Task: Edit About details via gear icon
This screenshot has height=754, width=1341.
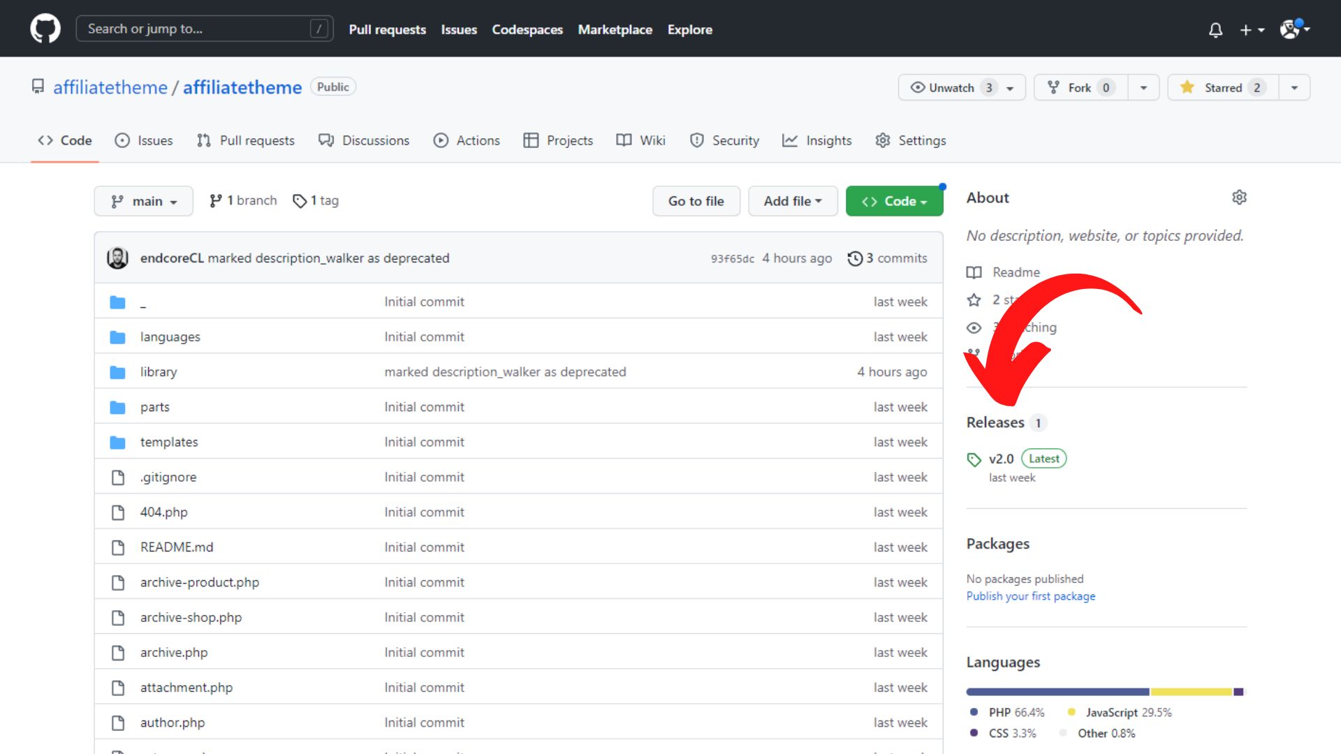Action: 1239,198
